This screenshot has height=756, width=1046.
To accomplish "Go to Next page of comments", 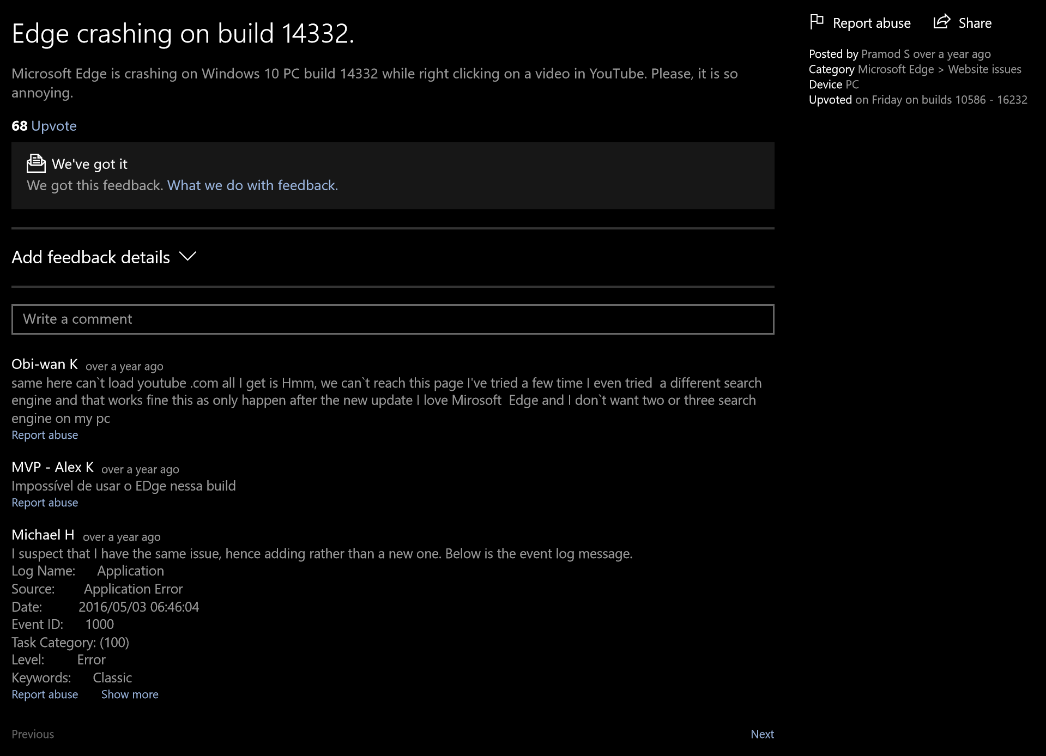I will tap(762, 734).
